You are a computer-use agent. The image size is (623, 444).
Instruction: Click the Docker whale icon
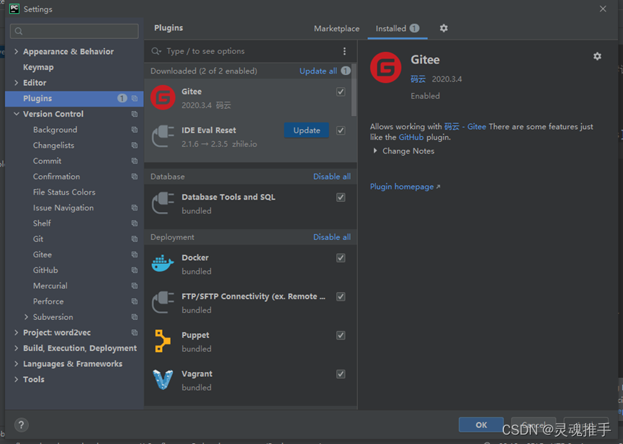163,264
